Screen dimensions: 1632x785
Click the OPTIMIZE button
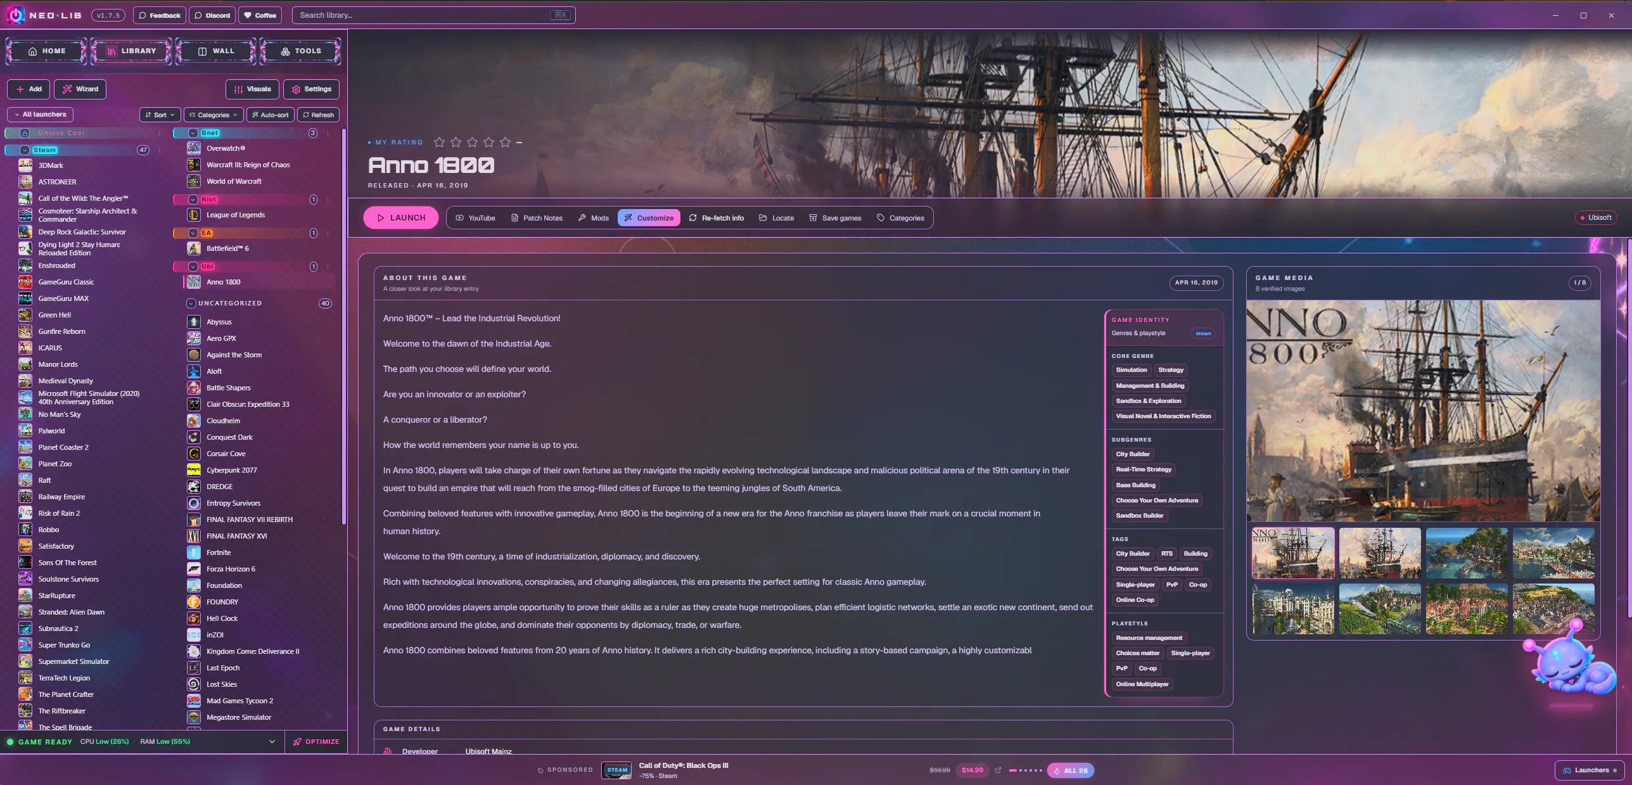(316, 742)
